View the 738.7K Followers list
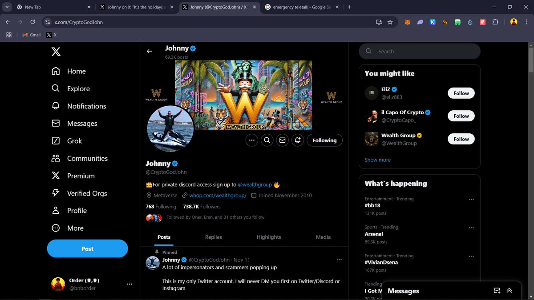 click(202, 207)
